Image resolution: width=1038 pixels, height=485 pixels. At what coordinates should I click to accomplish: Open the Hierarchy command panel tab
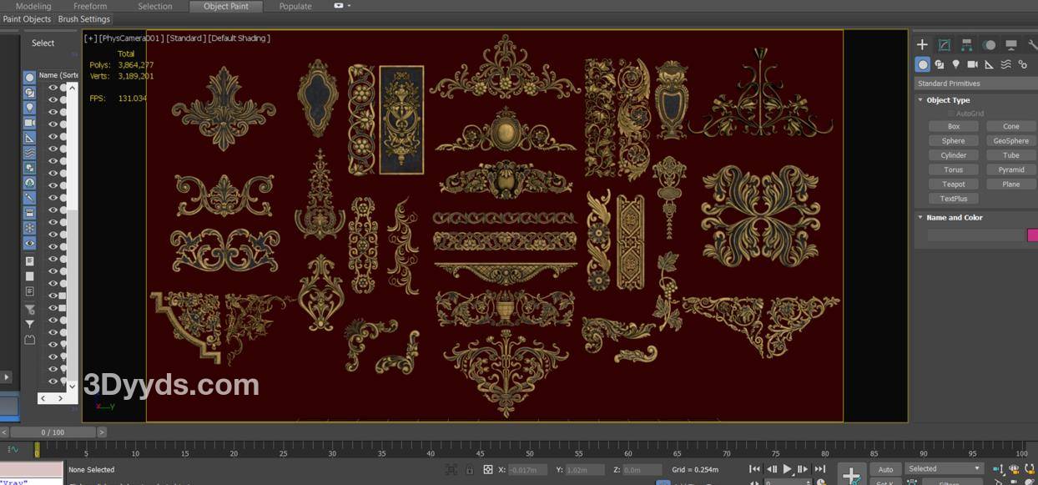tap(966, 45)
